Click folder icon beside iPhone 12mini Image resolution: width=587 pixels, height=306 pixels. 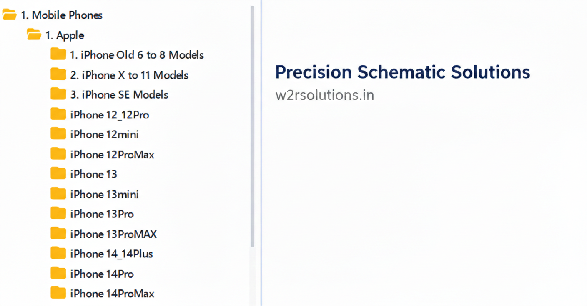pos(58,134)
